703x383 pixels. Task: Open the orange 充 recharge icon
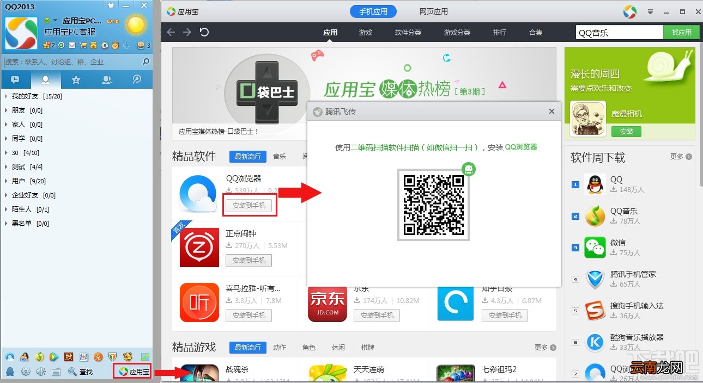tap(98, 357)
